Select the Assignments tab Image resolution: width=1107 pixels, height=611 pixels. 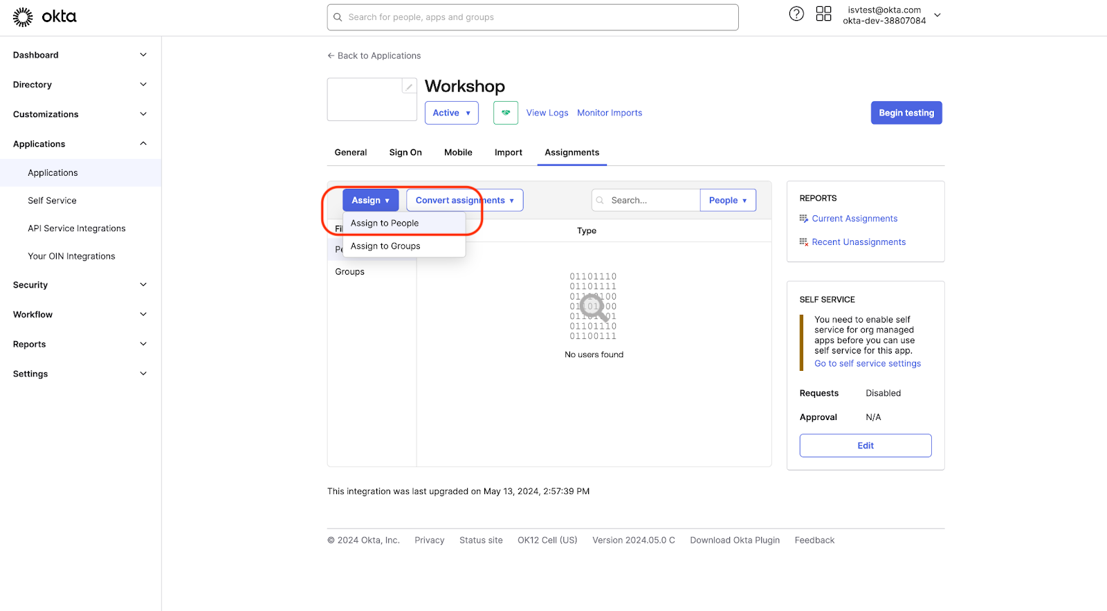tap(572, 152)
